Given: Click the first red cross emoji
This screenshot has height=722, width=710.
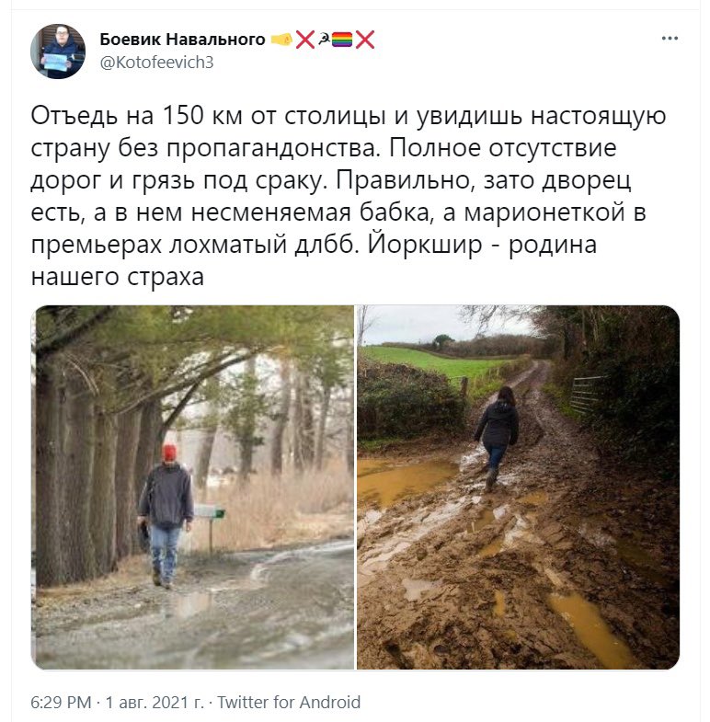Looking at the screenshot, I should tap(304, 40).
